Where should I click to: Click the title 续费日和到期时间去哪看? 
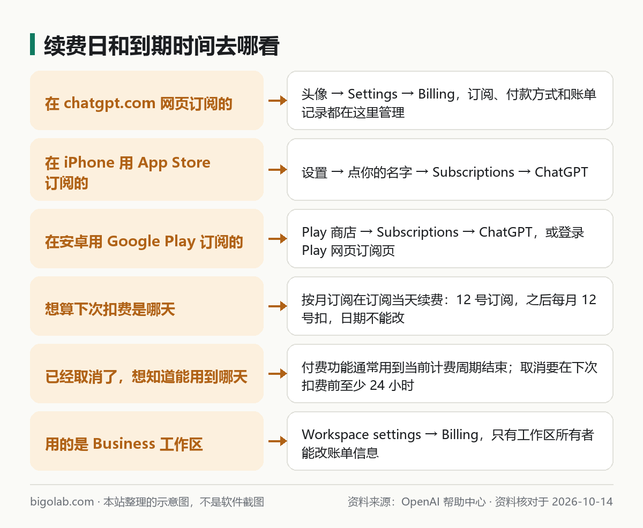click(161, 45)
